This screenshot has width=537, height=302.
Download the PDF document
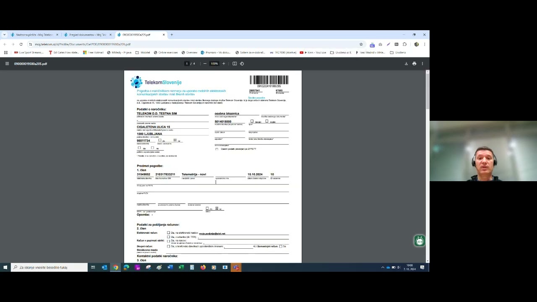click(406, 64)
